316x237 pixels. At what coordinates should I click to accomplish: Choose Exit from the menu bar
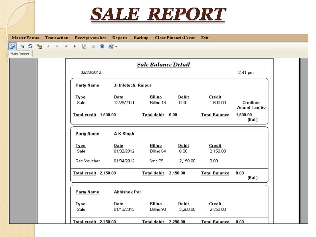[205, 38]
